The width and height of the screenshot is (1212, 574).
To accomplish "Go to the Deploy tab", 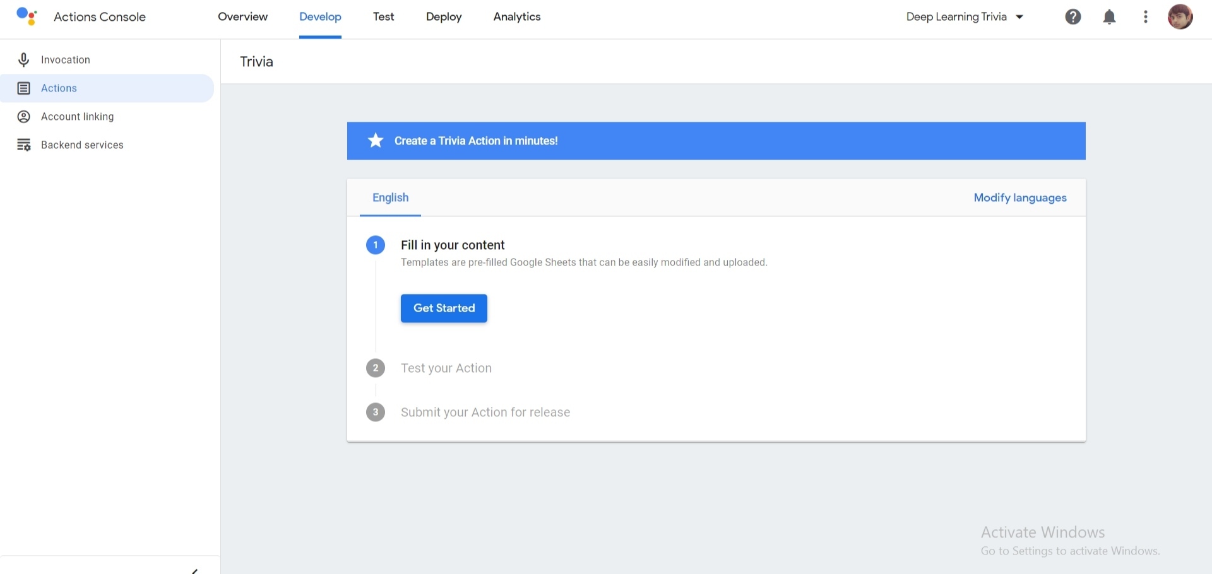I will [x=444, y=17].
